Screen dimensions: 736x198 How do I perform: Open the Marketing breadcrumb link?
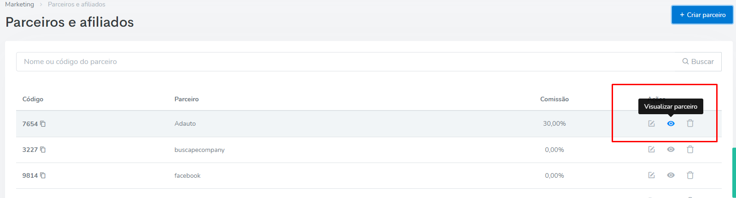19,4
